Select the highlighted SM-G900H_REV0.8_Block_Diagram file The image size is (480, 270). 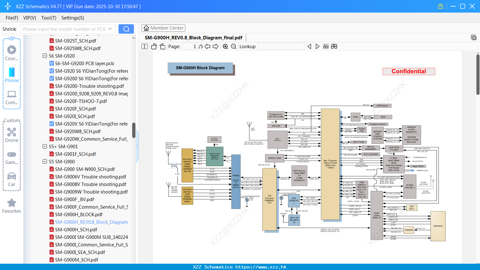tap(89, 222)
